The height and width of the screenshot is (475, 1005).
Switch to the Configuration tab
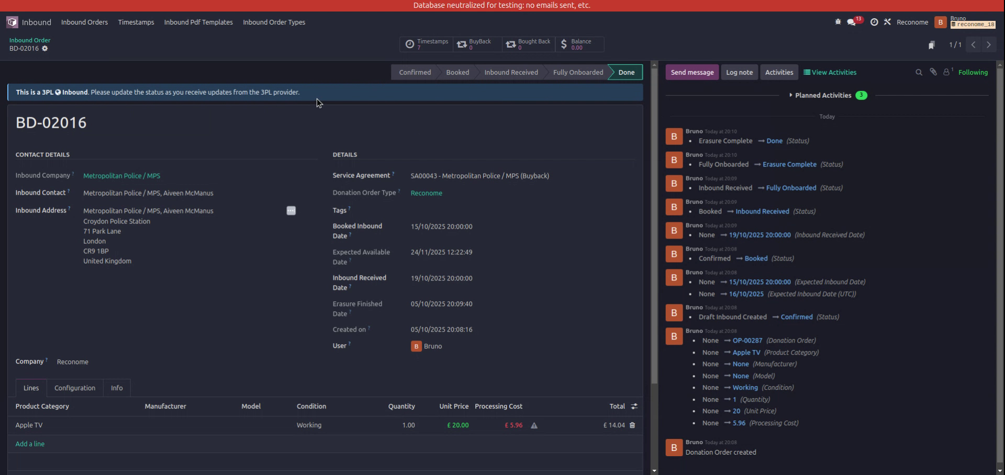[75, 388]
